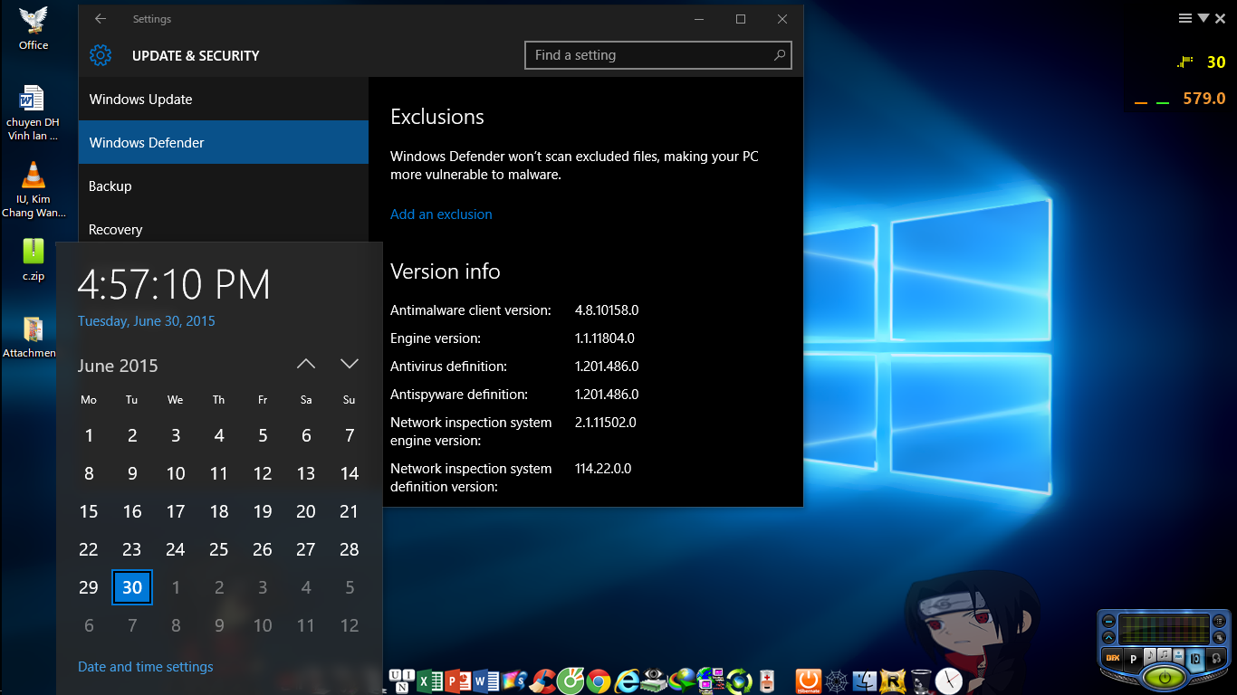Go back using the Settings back arrow
This screenshot has width=1237, height=695.
[x=101, y=19]
